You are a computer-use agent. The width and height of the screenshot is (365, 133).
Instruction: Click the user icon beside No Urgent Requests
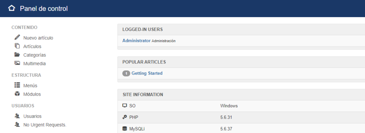(17, 124)
